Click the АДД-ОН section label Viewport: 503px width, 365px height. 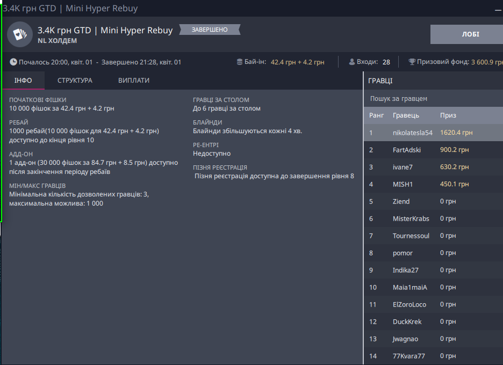click(x=21, y=154)
